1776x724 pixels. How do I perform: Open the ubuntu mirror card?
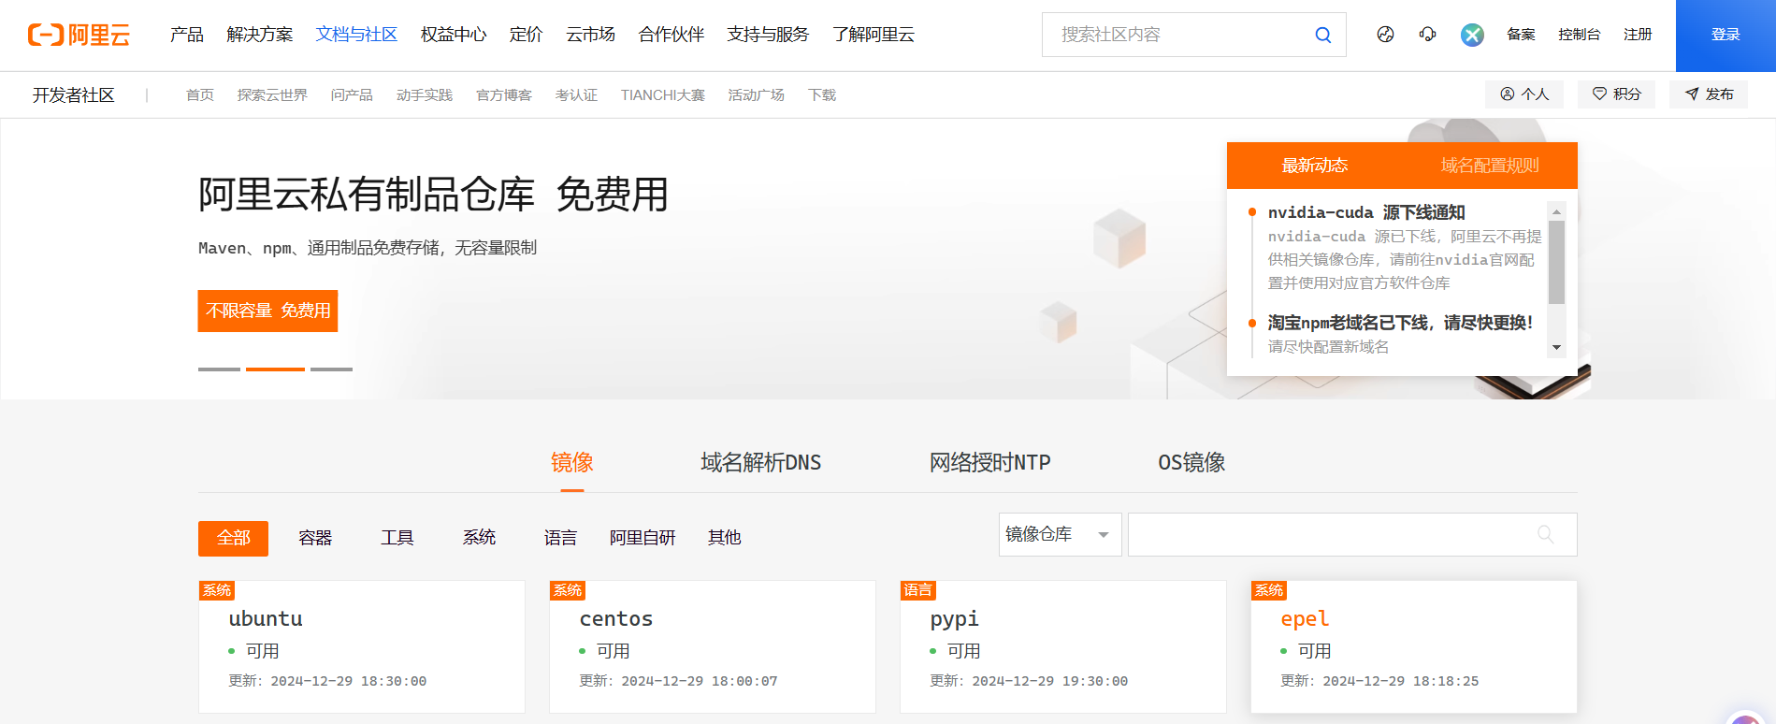pyautogui.click(x=362, y=646)
